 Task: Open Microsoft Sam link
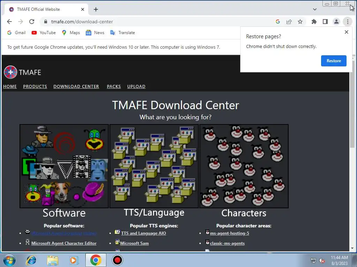(134, 243)
